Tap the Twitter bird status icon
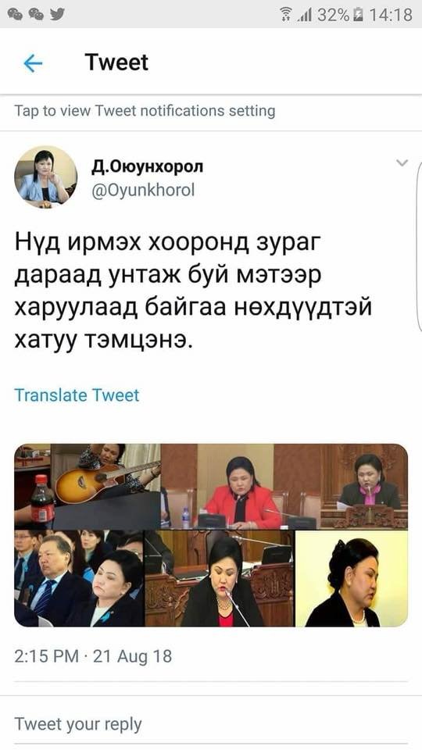Viewport: 422px width, 750px height. (57, 14)
